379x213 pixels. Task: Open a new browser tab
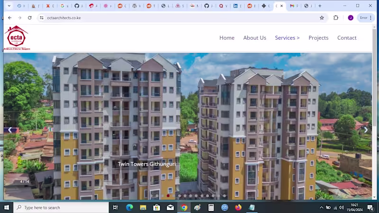coord(320,6)
